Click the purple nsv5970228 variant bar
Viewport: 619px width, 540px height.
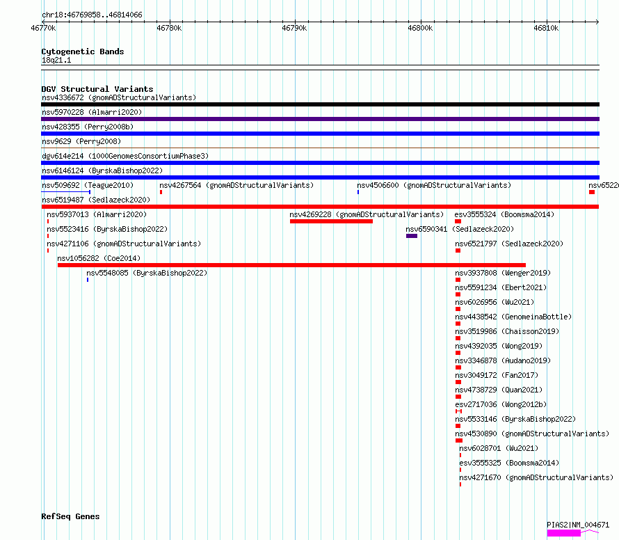tap(320, 119)
